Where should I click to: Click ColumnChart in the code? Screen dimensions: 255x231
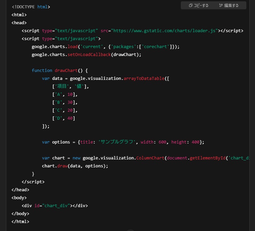coord(150,158)
